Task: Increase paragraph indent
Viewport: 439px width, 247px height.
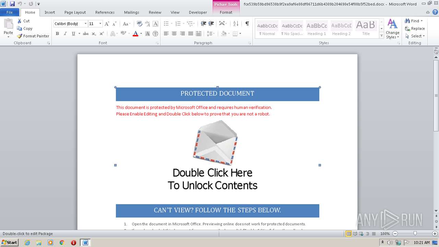Action: coord(211,24)
